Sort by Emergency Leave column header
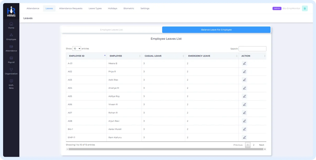This screenshot has width=316, height=160. coord(212,56)
